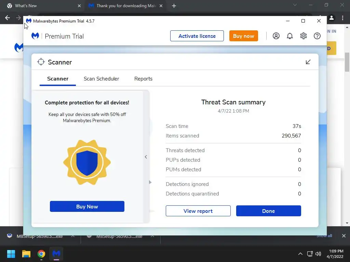Click the Items scanned value 290,567
Screen dimensions: 350x262
(291, 136)
